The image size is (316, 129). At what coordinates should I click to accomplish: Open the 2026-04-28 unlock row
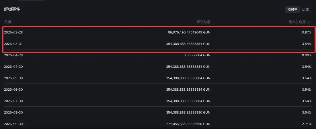(158, 55)
